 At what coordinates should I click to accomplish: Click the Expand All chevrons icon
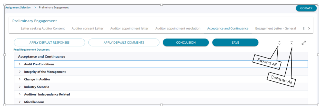tap(279, 43)
